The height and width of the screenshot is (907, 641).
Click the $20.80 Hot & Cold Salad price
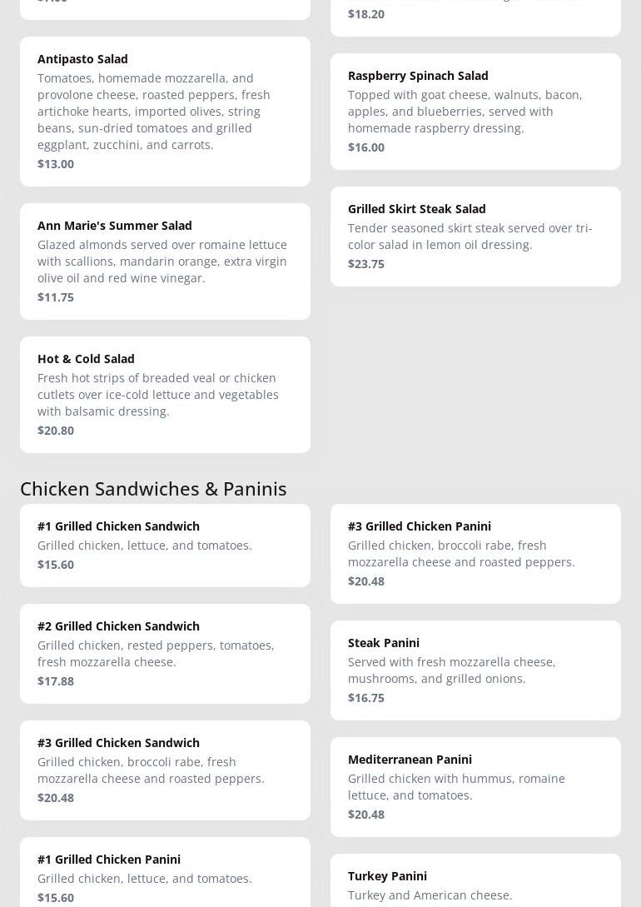point(56,431)
